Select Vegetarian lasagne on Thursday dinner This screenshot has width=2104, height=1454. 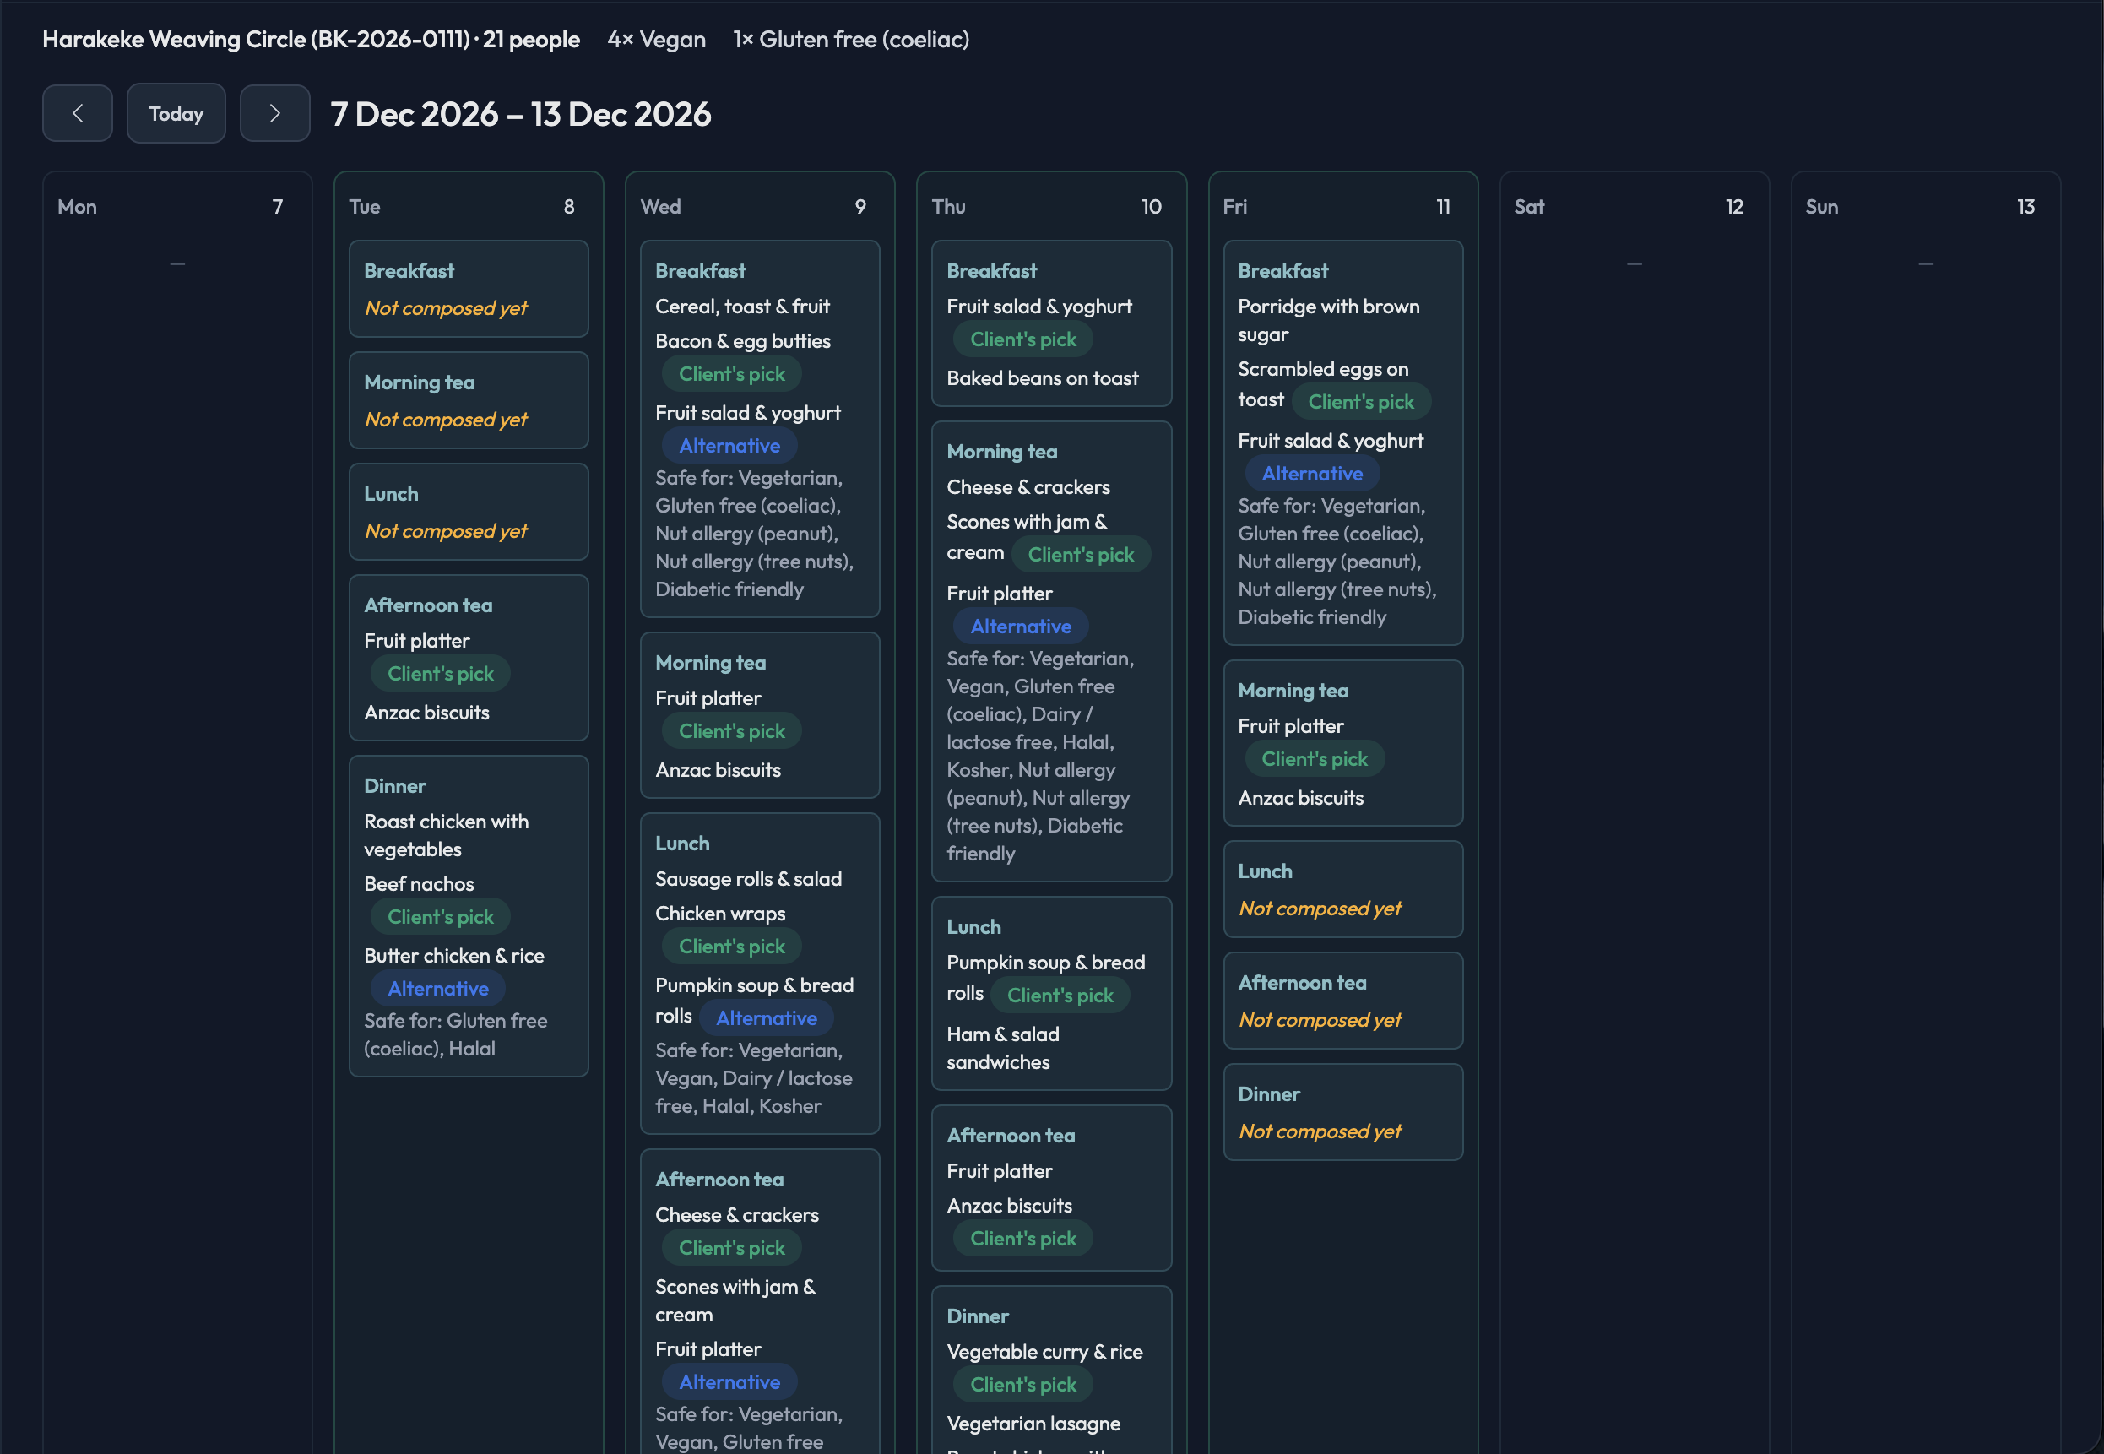coord(1033,1423)
